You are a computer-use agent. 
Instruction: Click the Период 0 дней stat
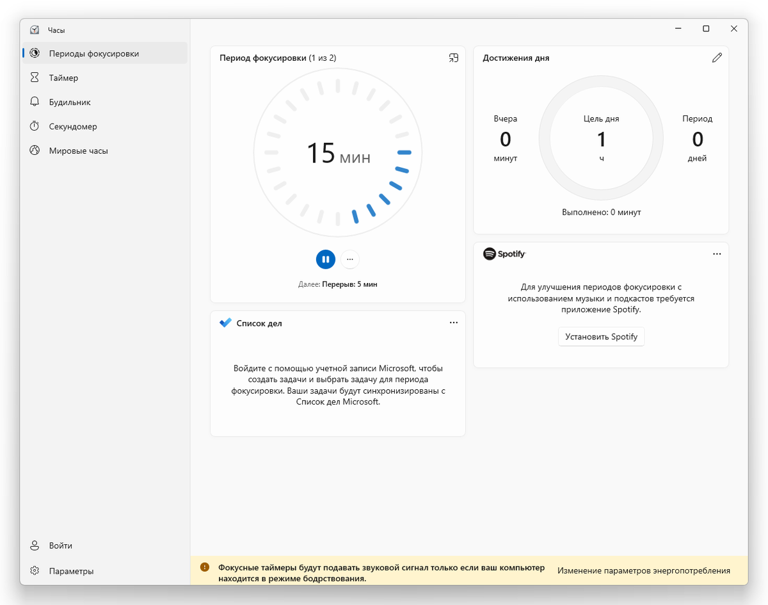point(697,138)
